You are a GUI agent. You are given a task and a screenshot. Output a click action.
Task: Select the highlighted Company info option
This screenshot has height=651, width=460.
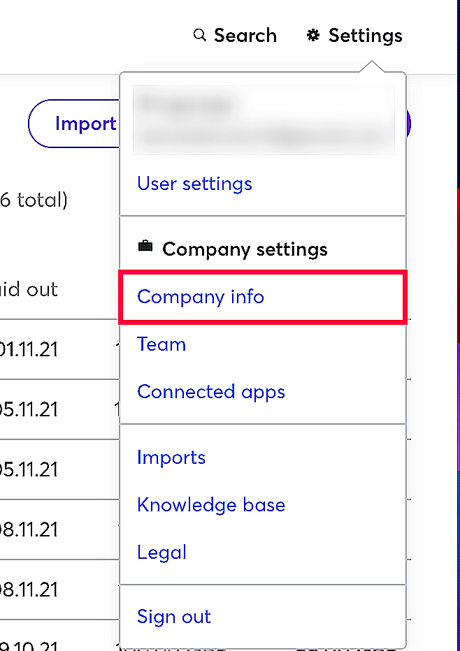point(201,297)
